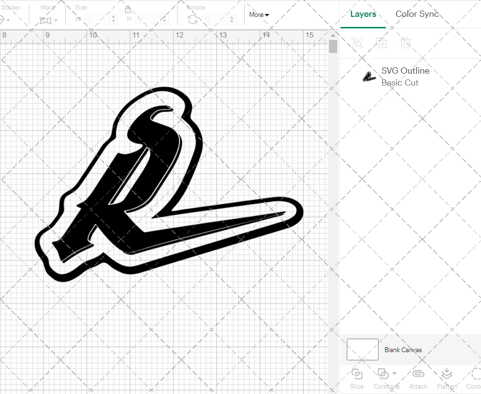
Task: Click the group layers icon
Action: tap(357, 43)
